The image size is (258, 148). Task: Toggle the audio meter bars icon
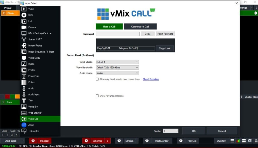pyautogui.click(x=238, y=141)
